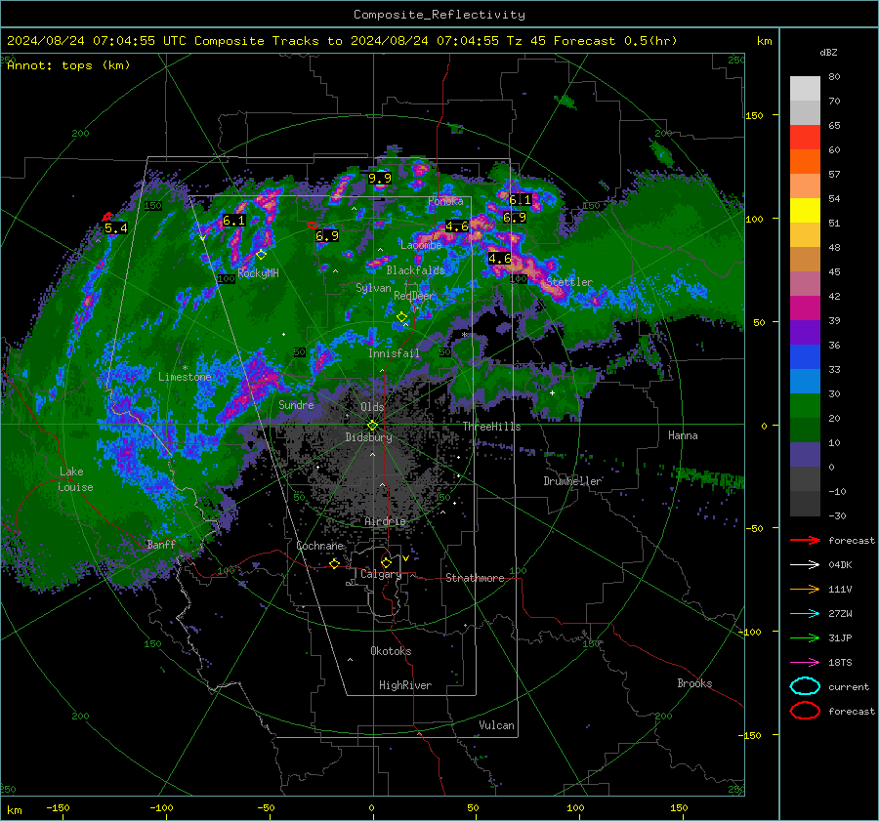
Task: Click the dBZ legend heading
Action: point(828,53)
